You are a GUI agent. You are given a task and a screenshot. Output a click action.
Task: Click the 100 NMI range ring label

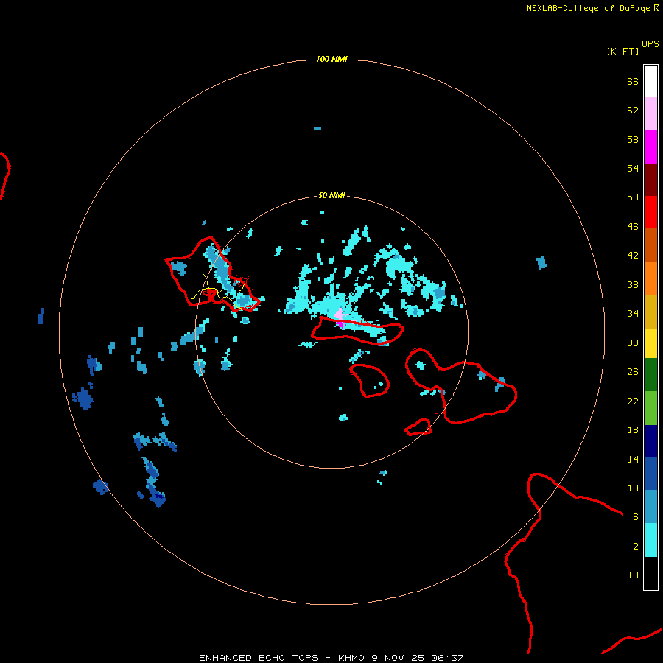pyautogui.click(x=331, y=59)
